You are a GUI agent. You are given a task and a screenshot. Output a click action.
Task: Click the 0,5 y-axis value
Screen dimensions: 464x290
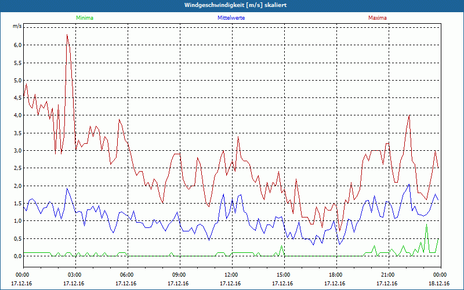pyautogui.click(x=18, y=238)
